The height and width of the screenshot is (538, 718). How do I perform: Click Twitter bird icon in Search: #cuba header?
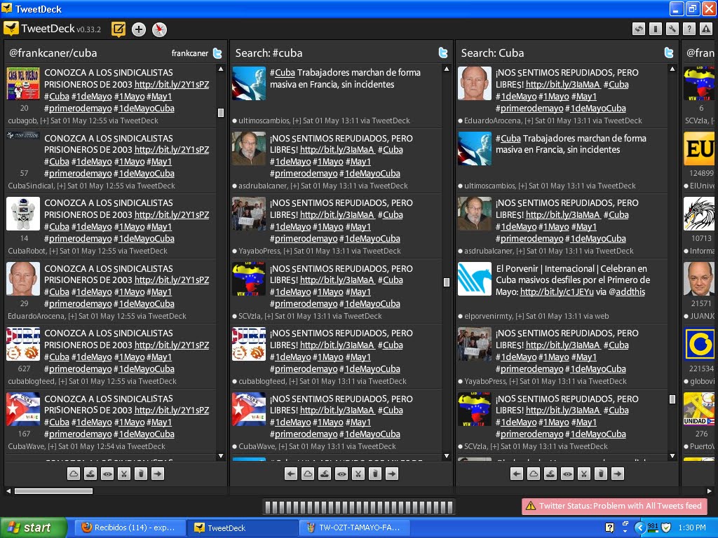[443, 53]
